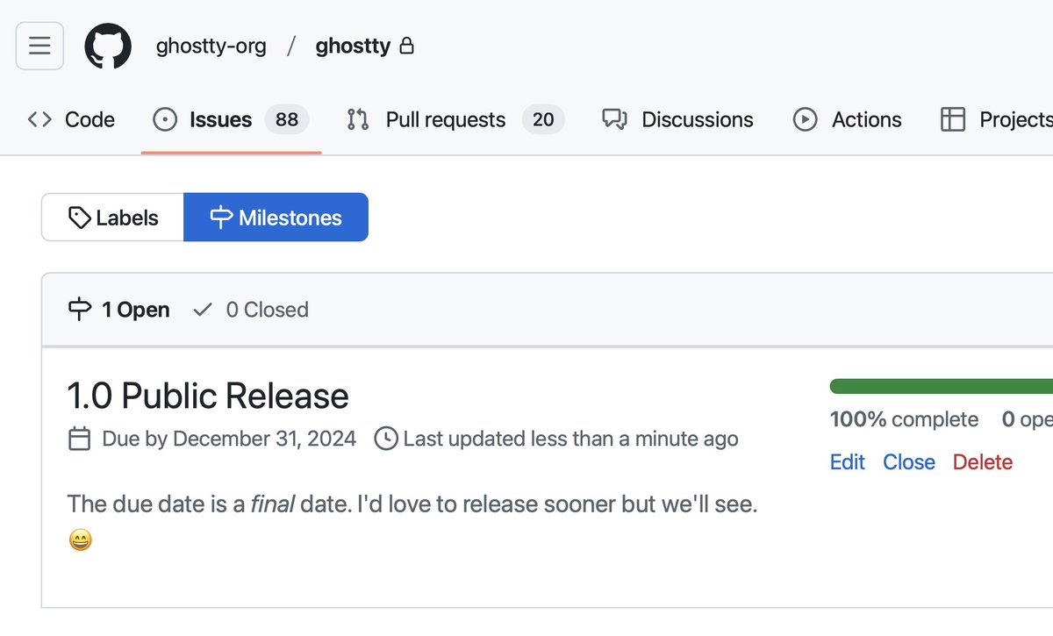This screenshot has height=636, width=1053.
Task: Open the ghostty repository link
Action: tap(353, 46)
